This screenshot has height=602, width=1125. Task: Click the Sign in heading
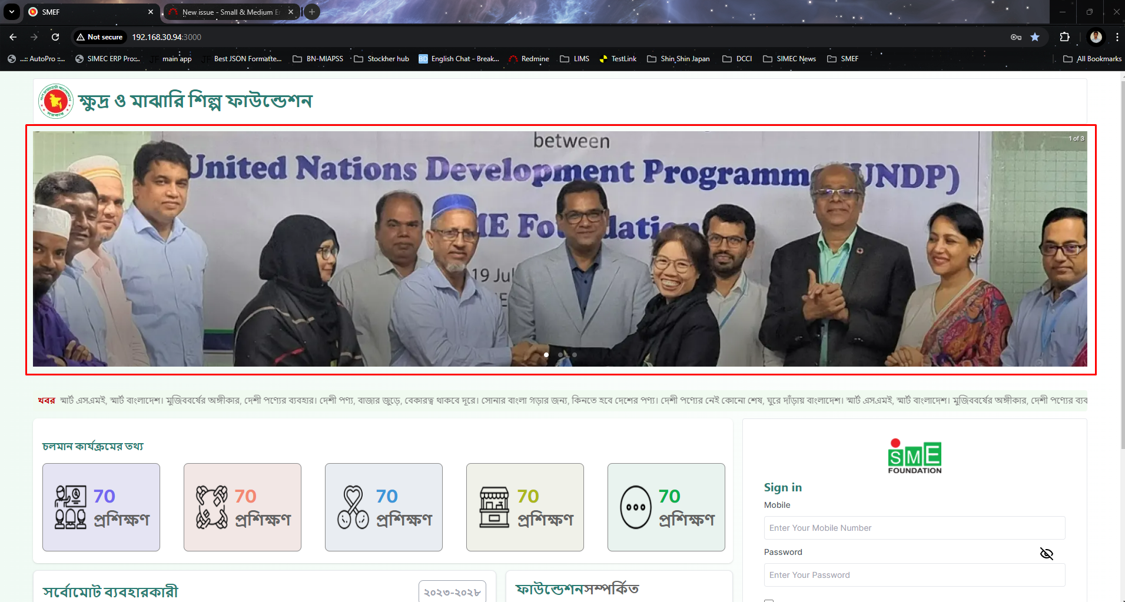[x=783, y=487]
